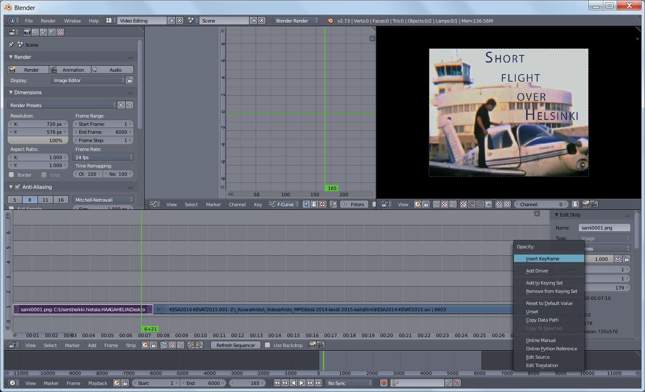Open the F-Curve mode dropdown

pyautogui.click(x=284, y=204)
